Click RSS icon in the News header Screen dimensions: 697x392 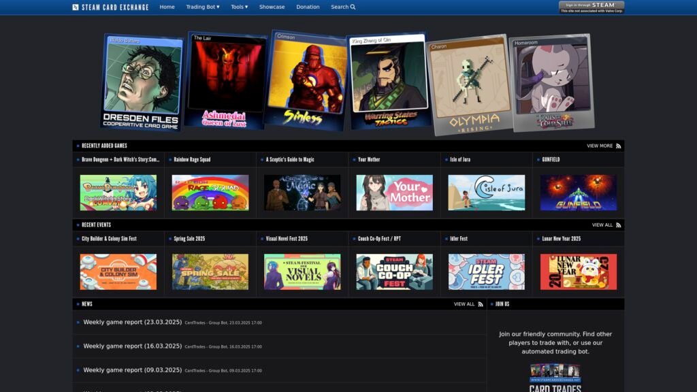pos(481,304)
